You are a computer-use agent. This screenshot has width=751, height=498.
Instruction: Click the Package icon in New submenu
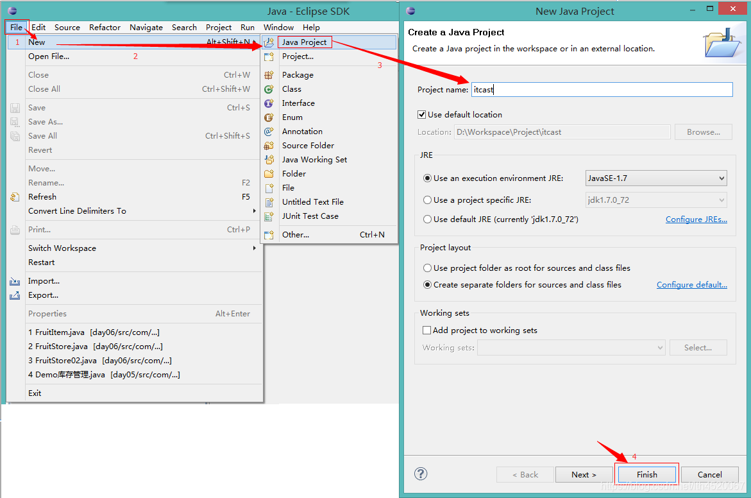[269, 75]
